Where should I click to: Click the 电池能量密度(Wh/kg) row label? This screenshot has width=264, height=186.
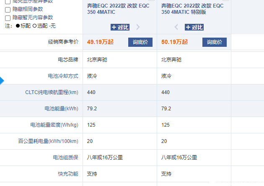tap(54, 125)
